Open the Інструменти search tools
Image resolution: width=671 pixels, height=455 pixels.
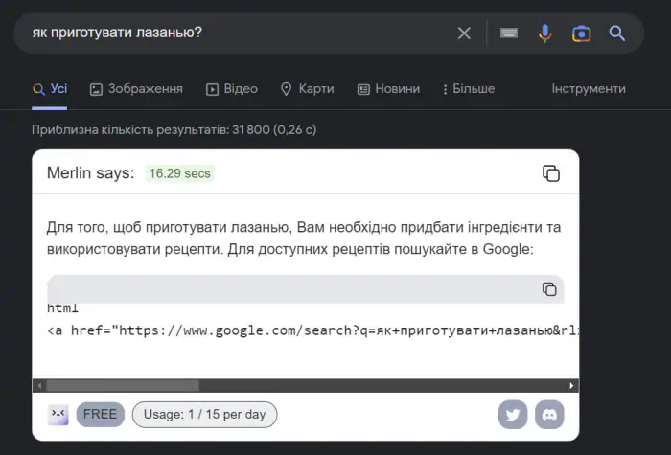pos(588,89)
